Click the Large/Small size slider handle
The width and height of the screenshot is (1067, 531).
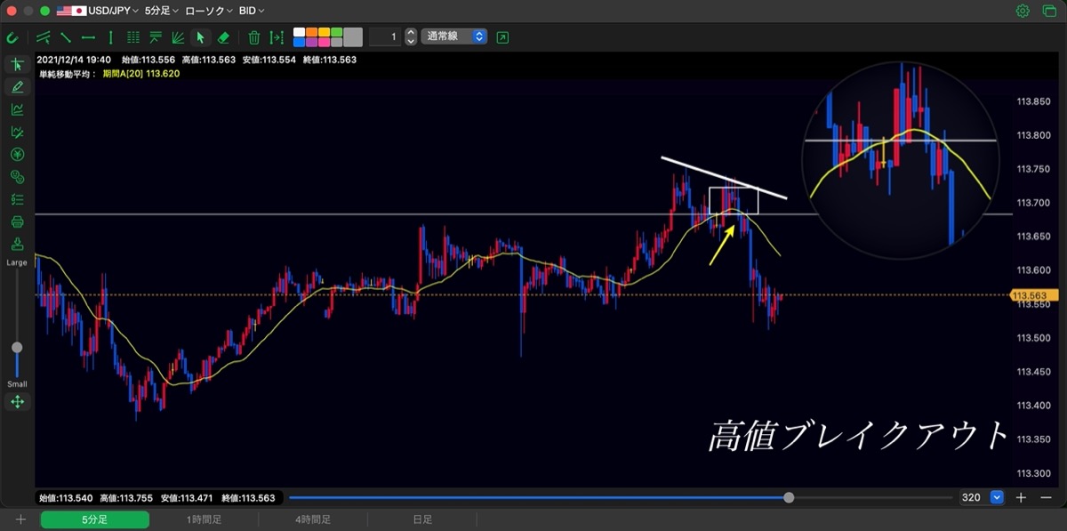[x=17, y=348]
